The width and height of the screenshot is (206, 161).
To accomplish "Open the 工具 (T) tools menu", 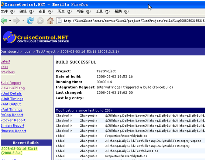I will (103, 11).
